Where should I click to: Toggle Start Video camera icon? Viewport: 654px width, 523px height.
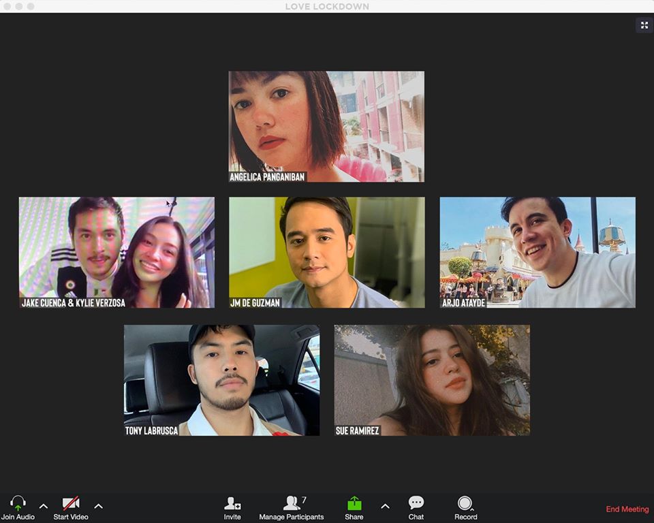click(71, 503)
